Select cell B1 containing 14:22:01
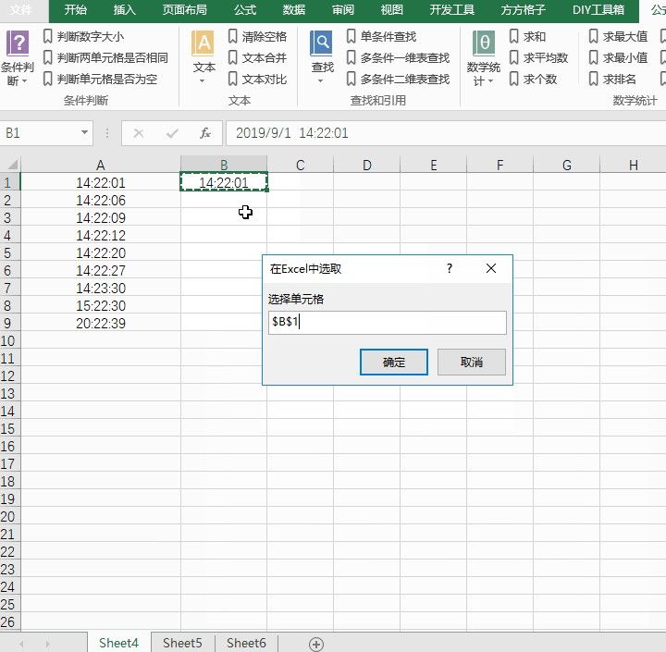 pos(224,182)
